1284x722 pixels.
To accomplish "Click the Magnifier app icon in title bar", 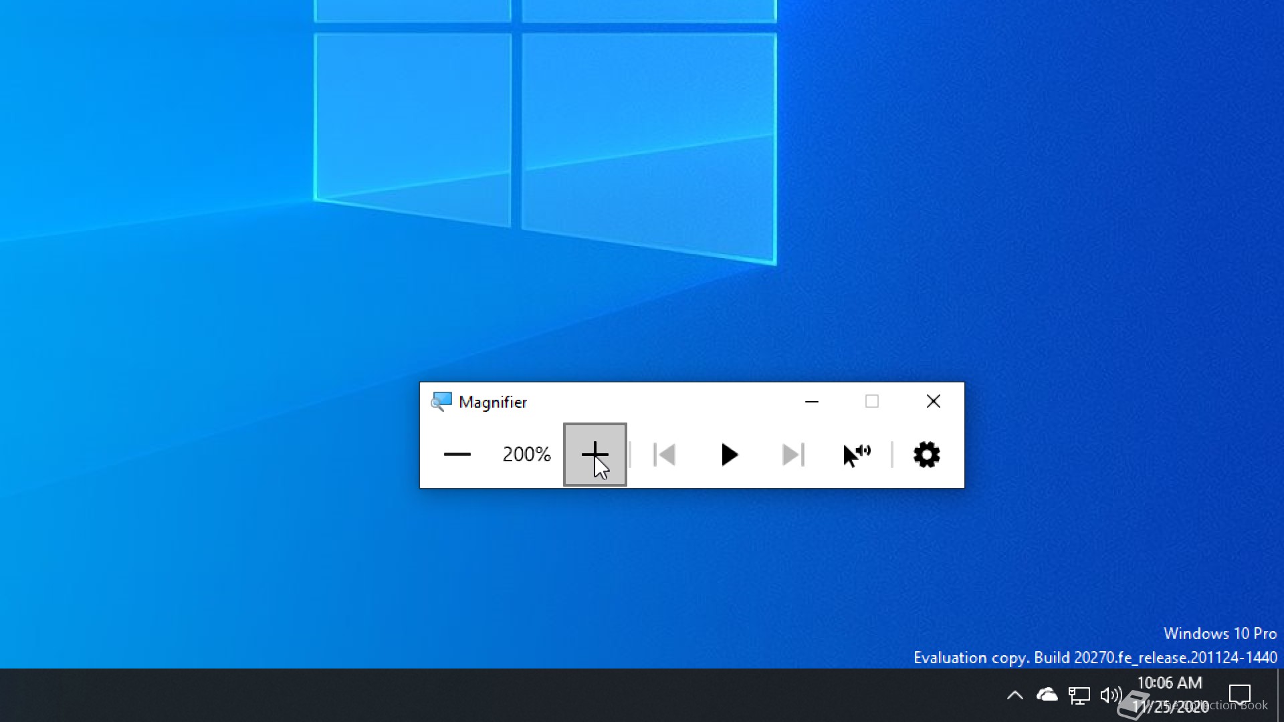I will point(441,402).
